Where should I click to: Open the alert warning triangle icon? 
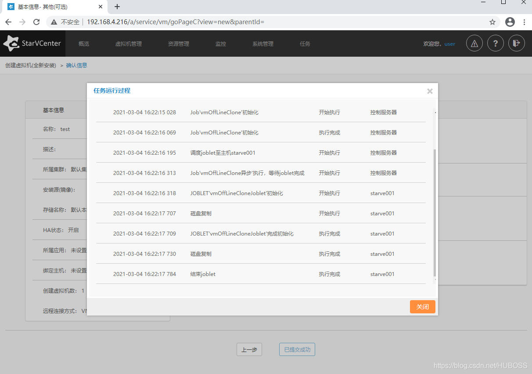click(474, 44)
